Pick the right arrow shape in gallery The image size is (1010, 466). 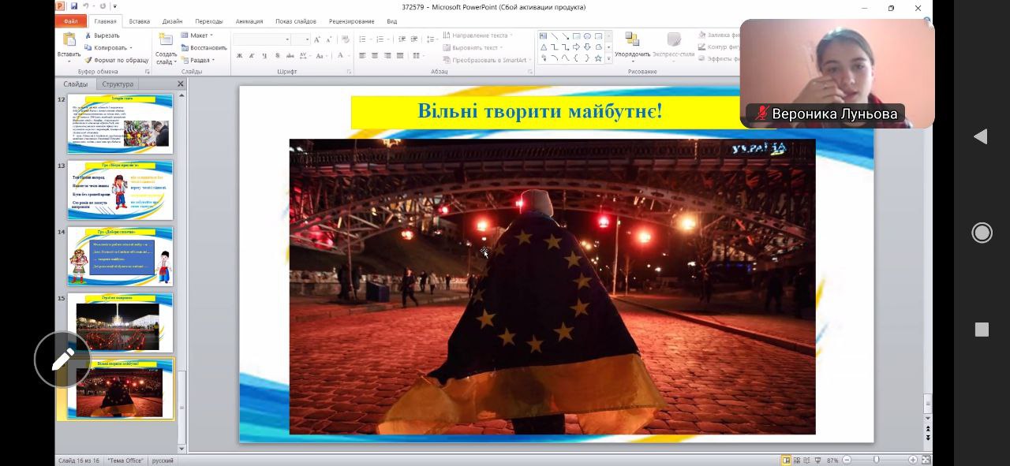click(576, 47)
